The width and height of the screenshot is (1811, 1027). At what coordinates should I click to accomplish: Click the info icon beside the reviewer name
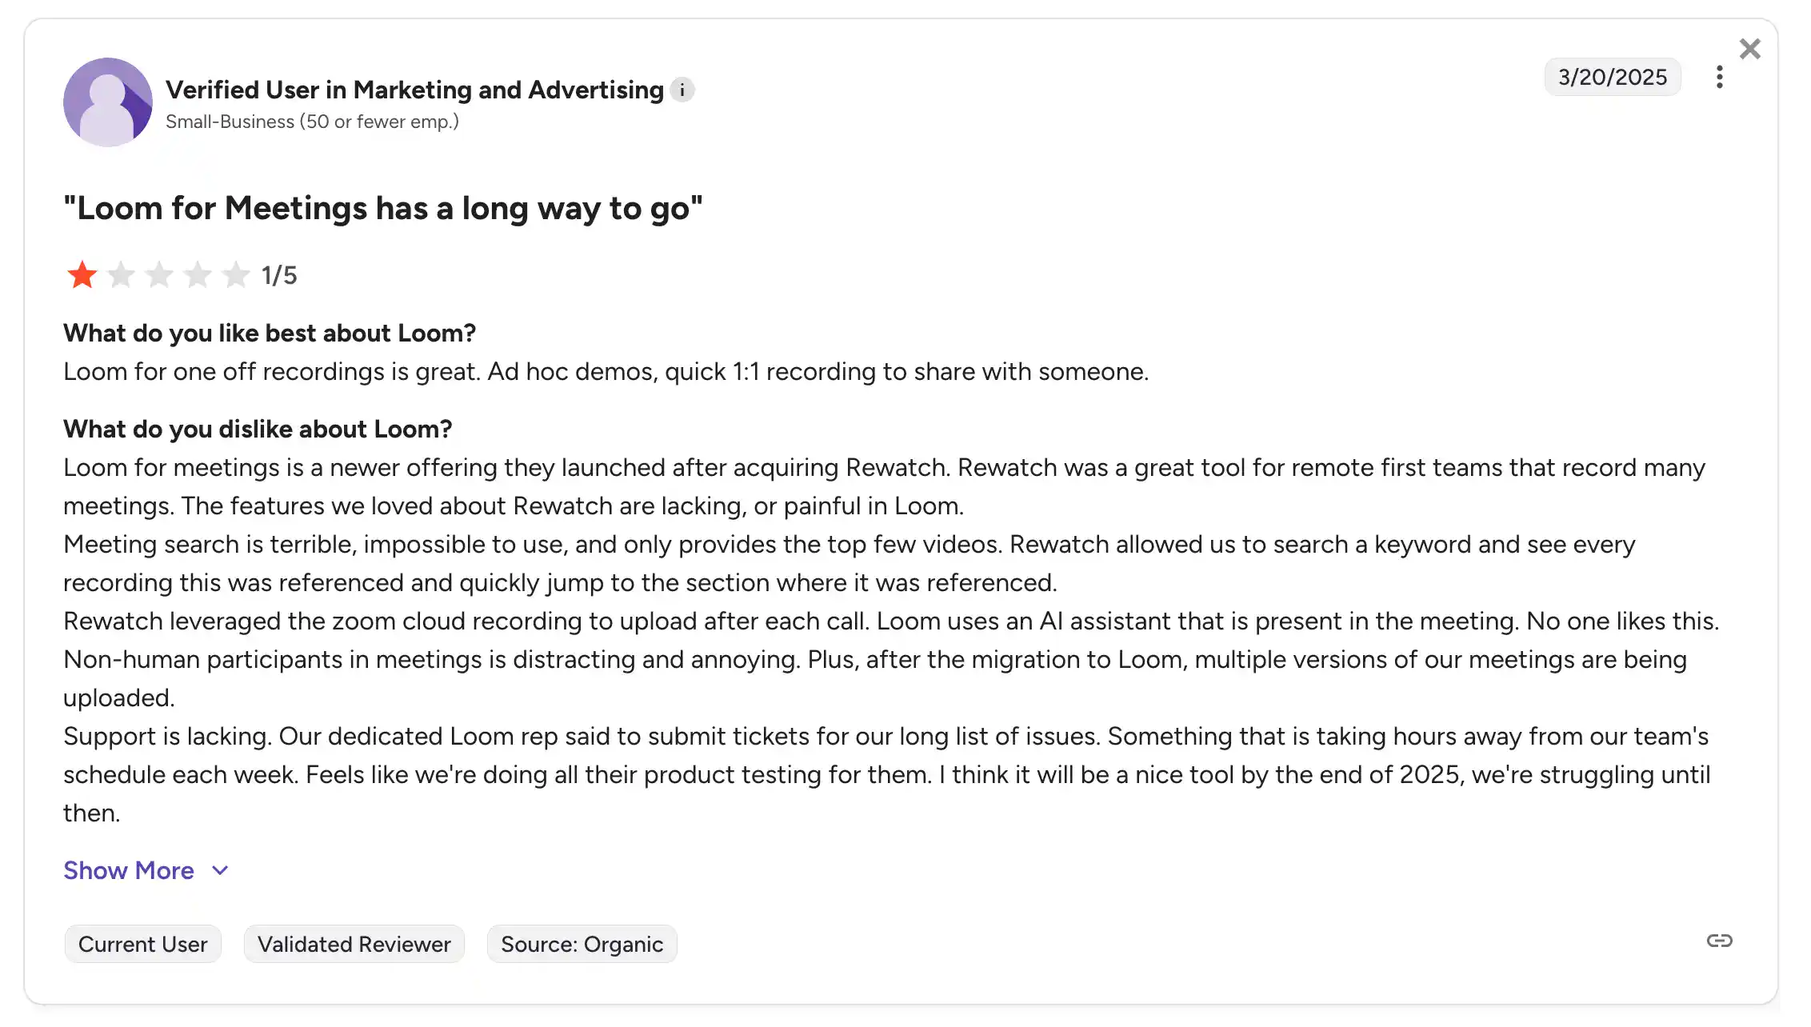tap(682, 90)
